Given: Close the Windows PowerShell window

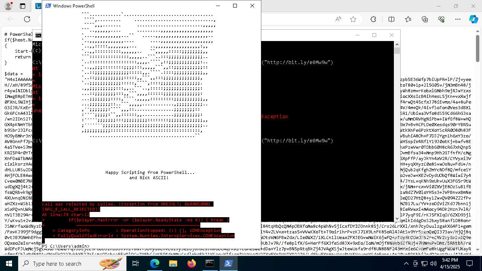Looking at the screenshot, I should click(252, 6).
